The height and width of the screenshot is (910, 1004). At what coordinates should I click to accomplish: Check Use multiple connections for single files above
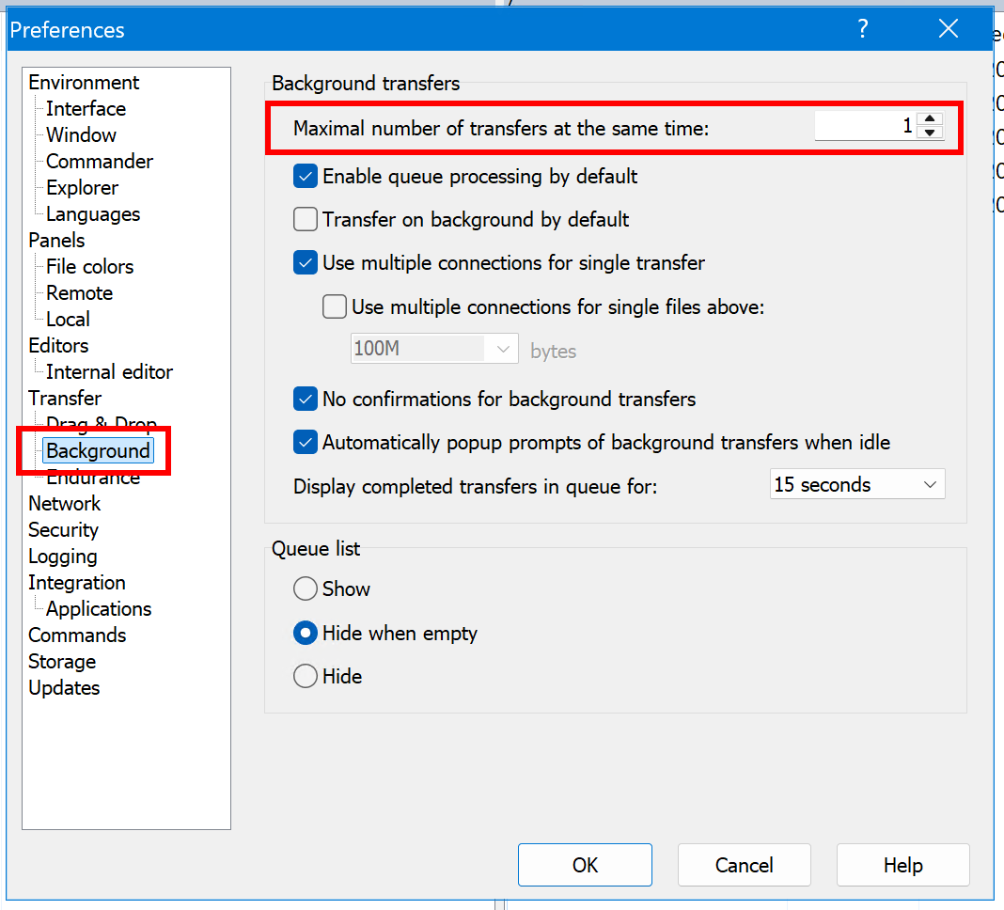pyautogui.click(x=335, y=306)
